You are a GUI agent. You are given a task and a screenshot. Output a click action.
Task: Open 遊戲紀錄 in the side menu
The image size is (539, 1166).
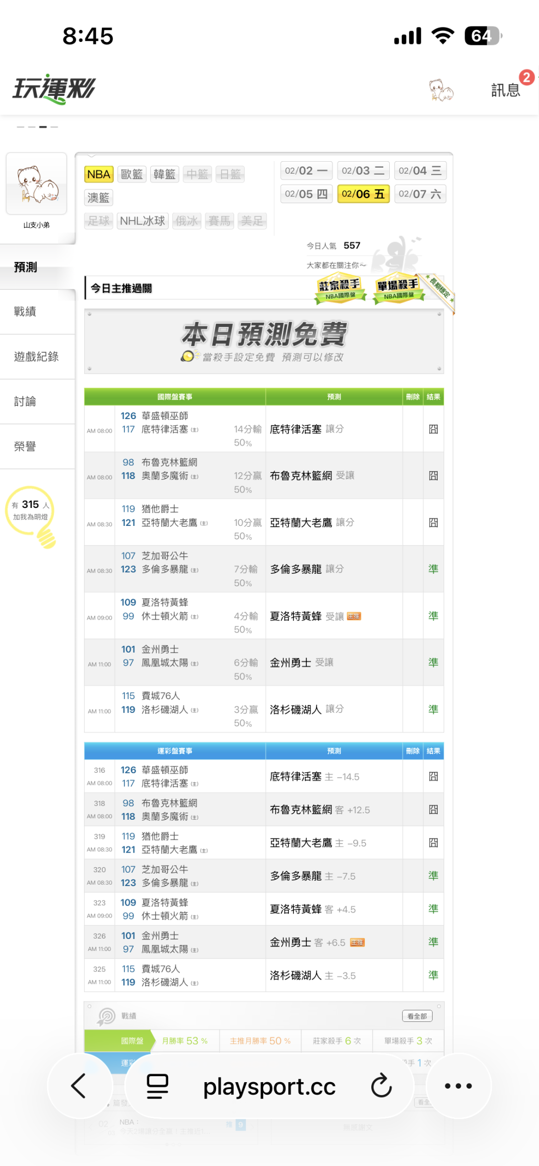tap(37, 357)
